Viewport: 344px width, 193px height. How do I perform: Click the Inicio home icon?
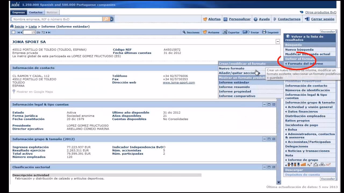coord(12,26)
